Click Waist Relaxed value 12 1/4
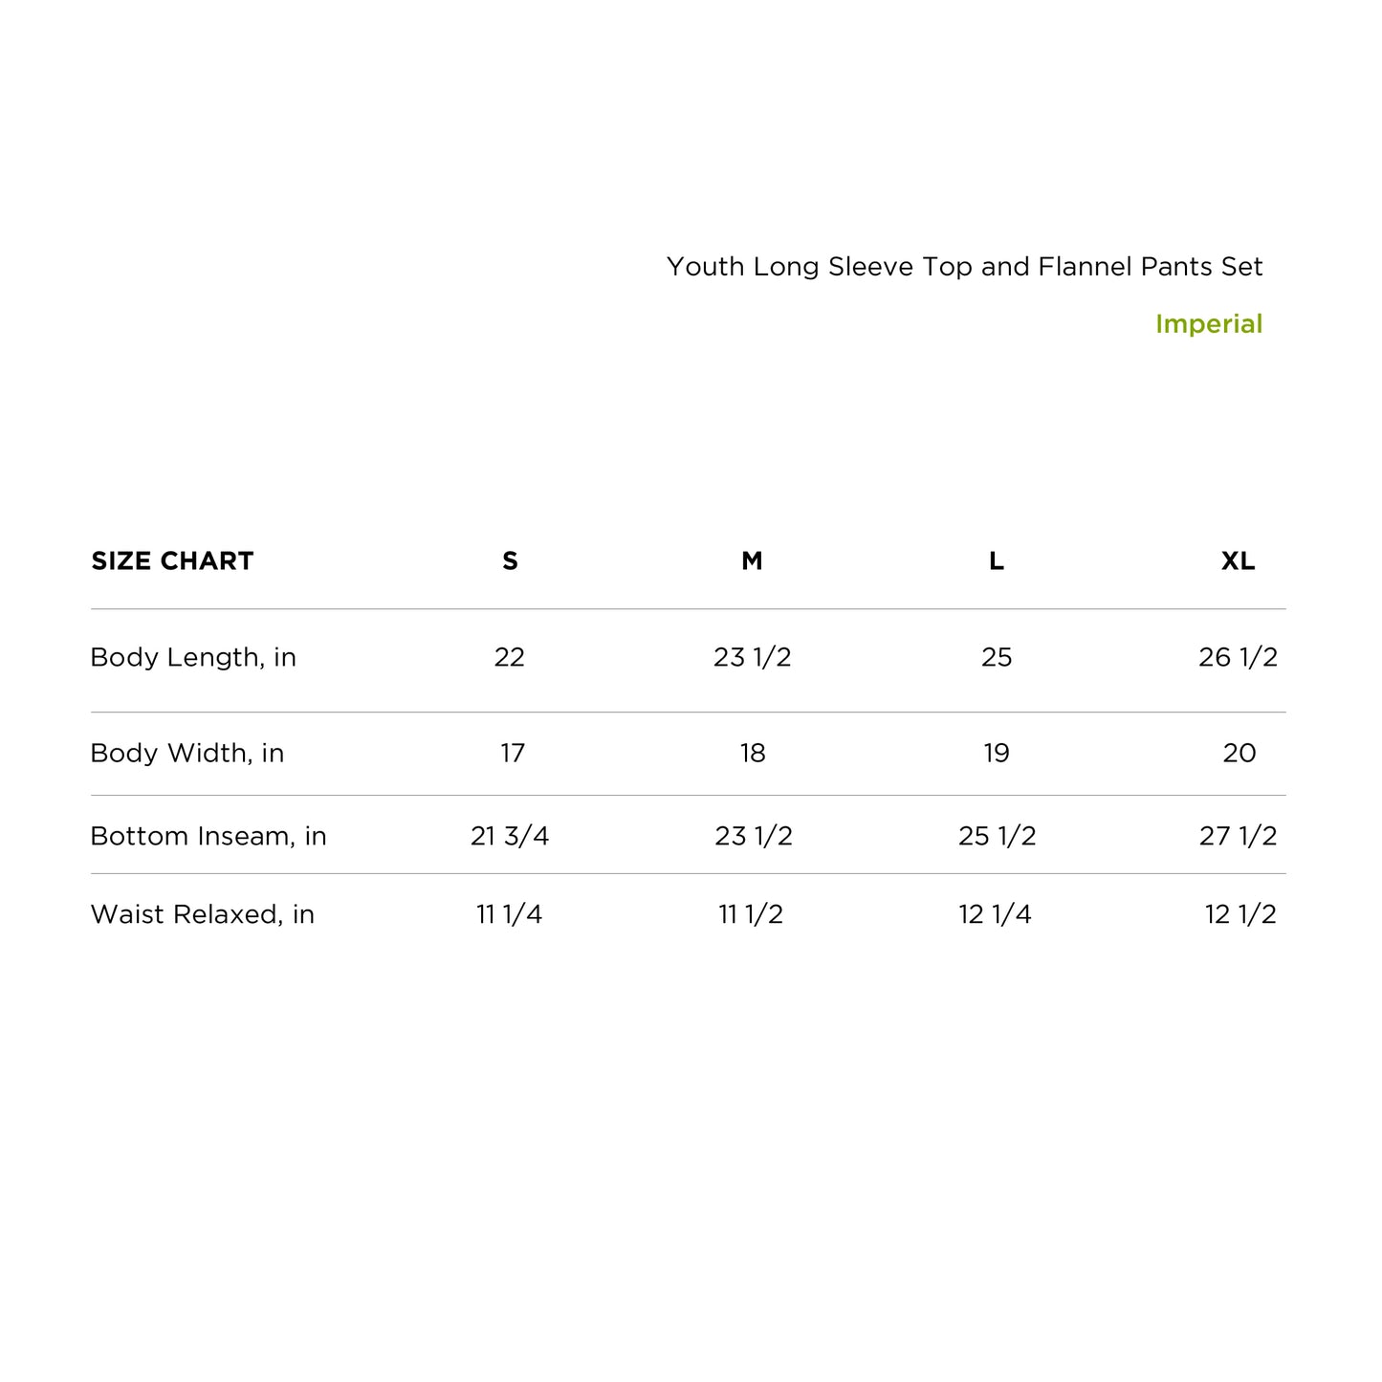 (x=995, y=915)
